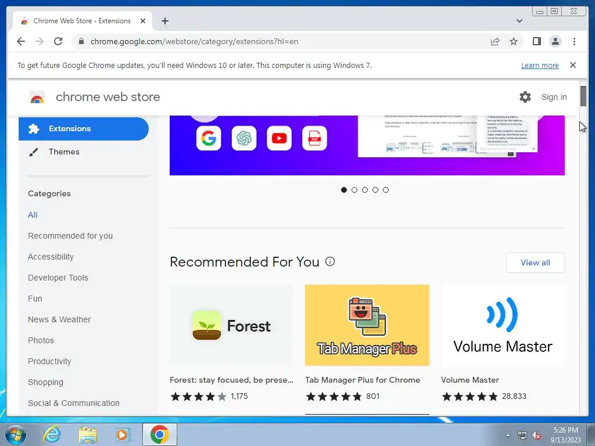Choose the Developer Tools category
595x446 pixels.
pyautogui.click(x=58, y=278)
